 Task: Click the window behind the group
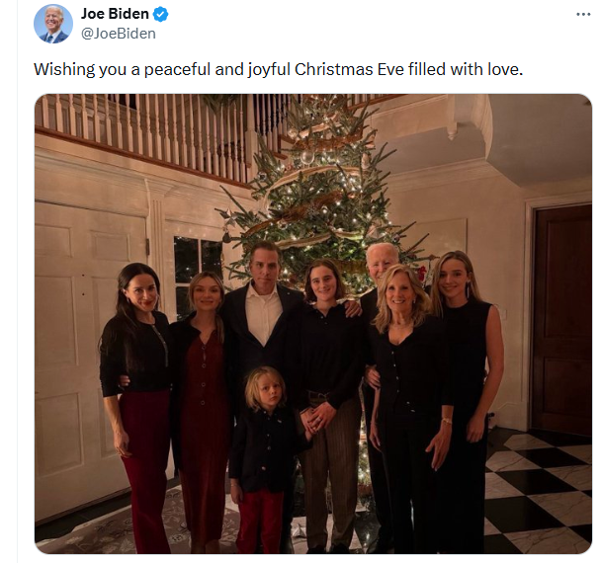point(198,259)
